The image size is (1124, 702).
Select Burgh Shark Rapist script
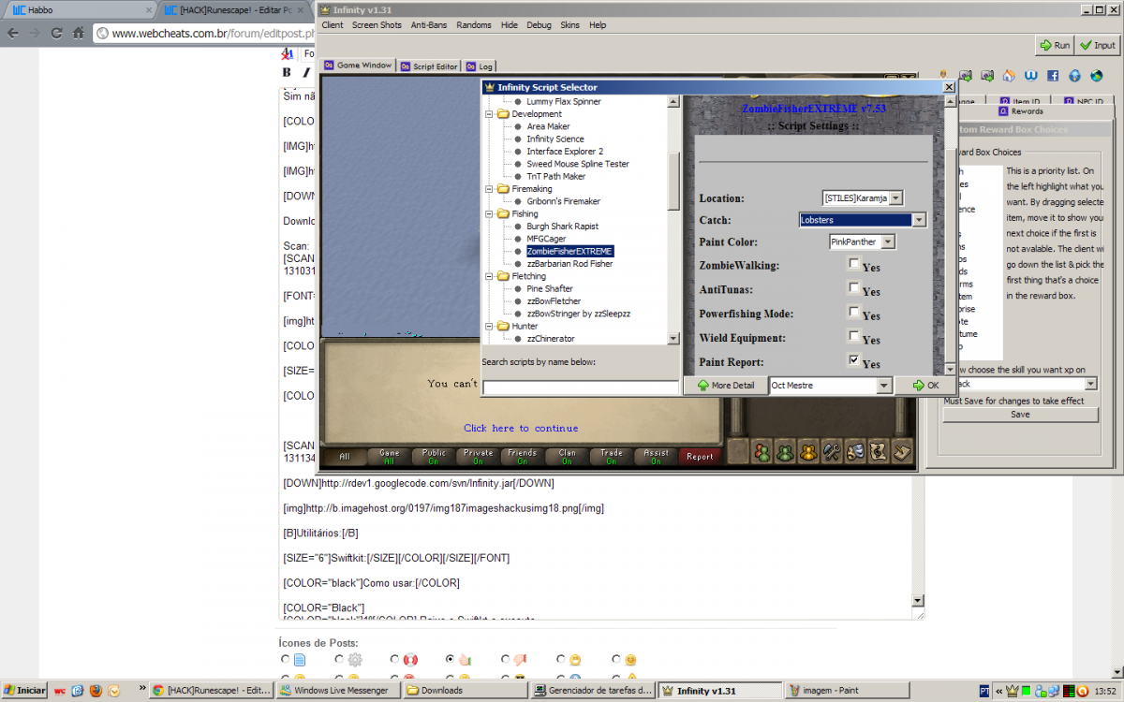562,227
